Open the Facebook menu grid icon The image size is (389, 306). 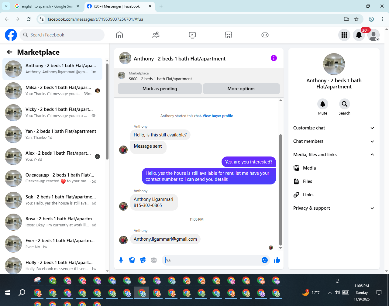(344, 35)
